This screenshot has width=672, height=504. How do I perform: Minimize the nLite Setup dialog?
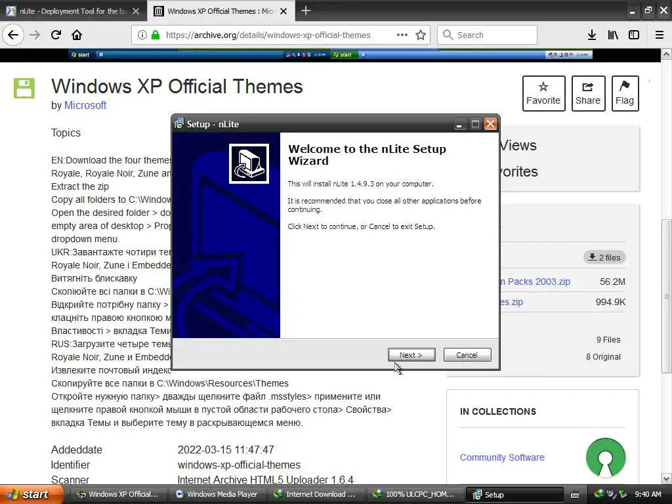(459, 124)
